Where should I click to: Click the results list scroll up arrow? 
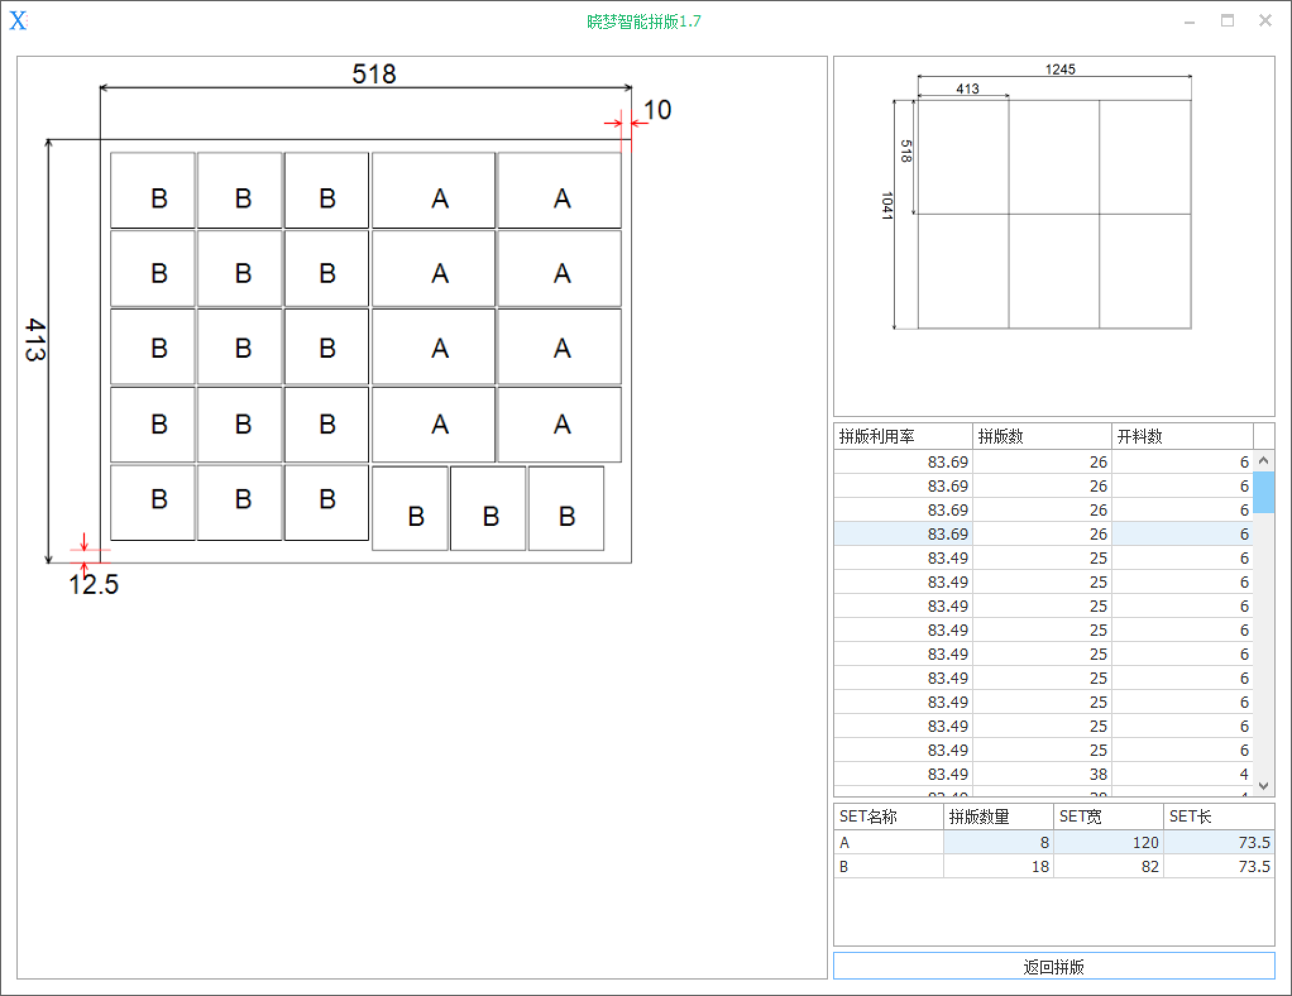tap(1264, 461)
